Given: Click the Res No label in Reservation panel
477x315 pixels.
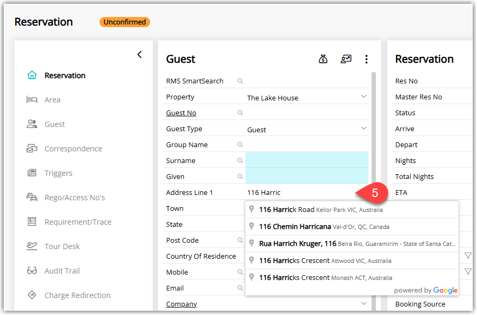Looking at the screenshot, I should click(x=406, y=81).
